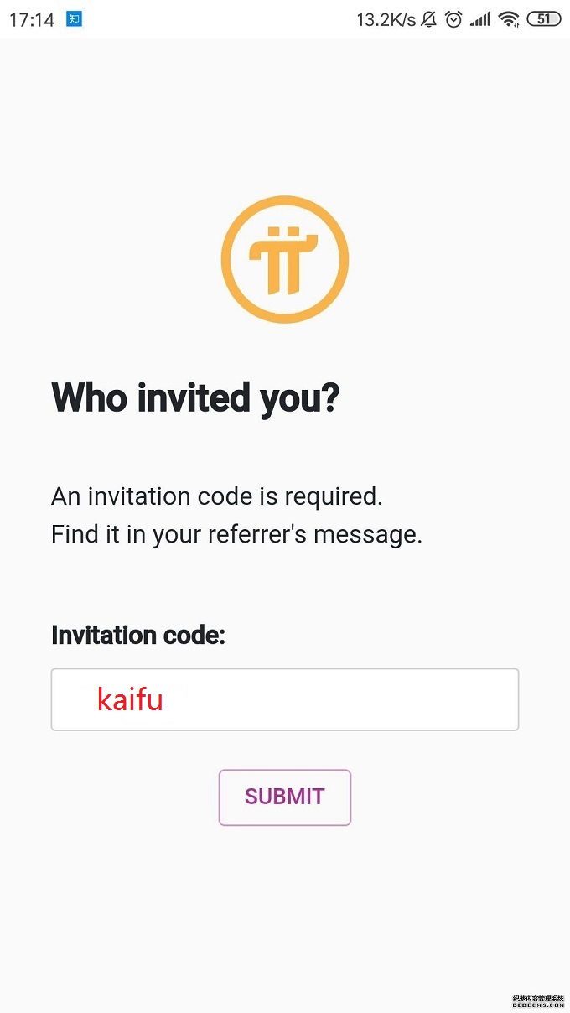Tap the "Invitation code:" label

(138, 635)
